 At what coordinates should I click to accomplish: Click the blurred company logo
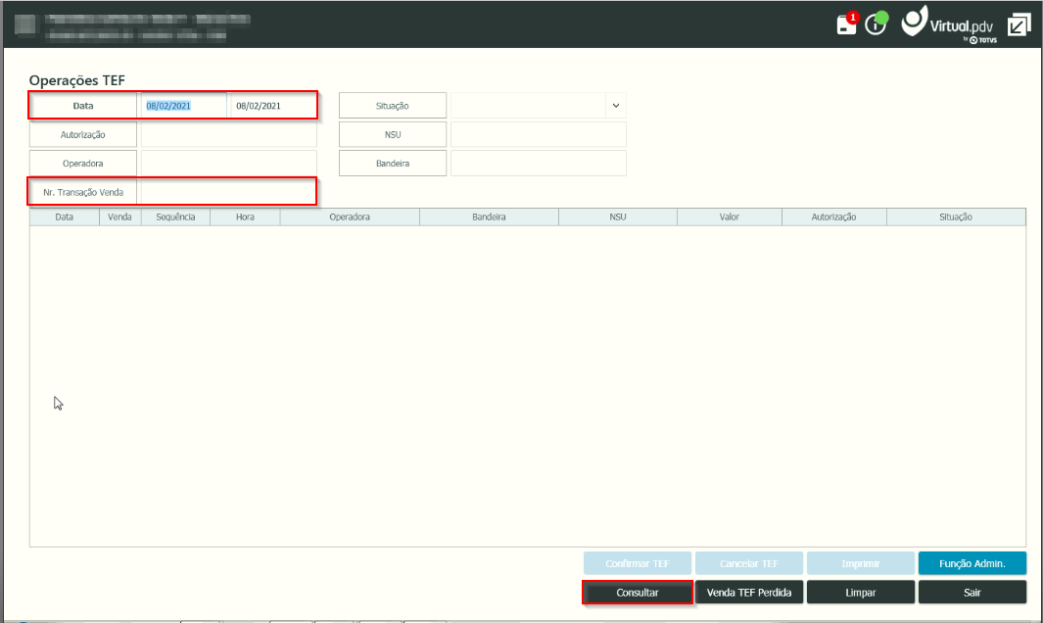pos(25,24)
